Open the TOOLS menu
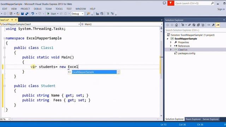Image resolution: width=226 pixels, height=127 pixels. tap(59, 9)
